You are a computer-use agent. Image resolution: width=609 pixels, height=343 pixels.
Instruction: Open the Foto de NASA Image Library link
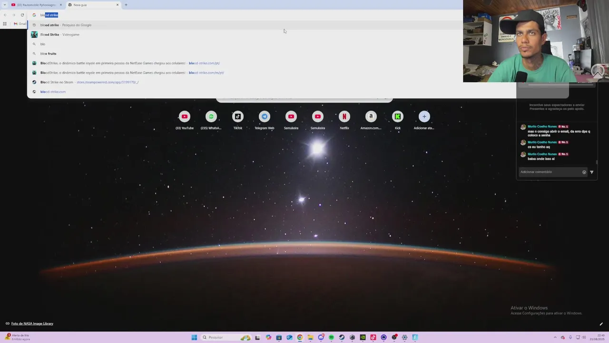click(x=32, y=323)
